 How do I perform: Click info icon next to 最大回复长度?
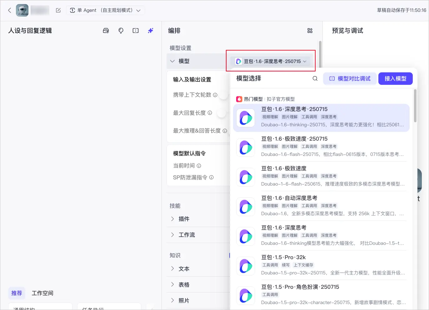[x=210, y=113]
